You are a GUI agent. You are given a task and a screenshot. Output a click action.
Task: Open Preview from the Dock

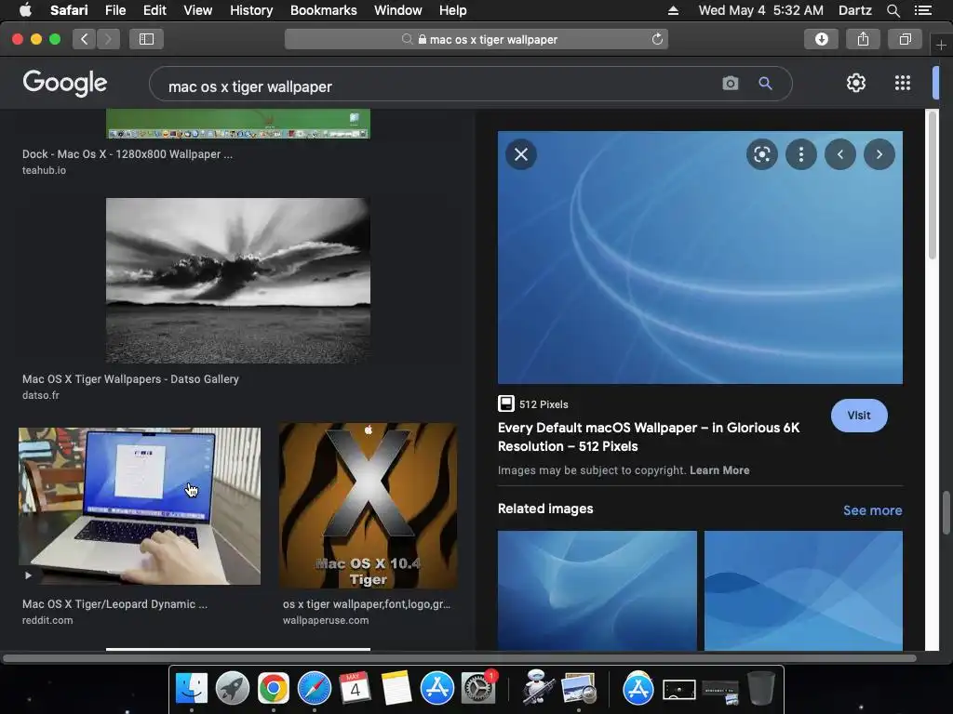[579, 688]
